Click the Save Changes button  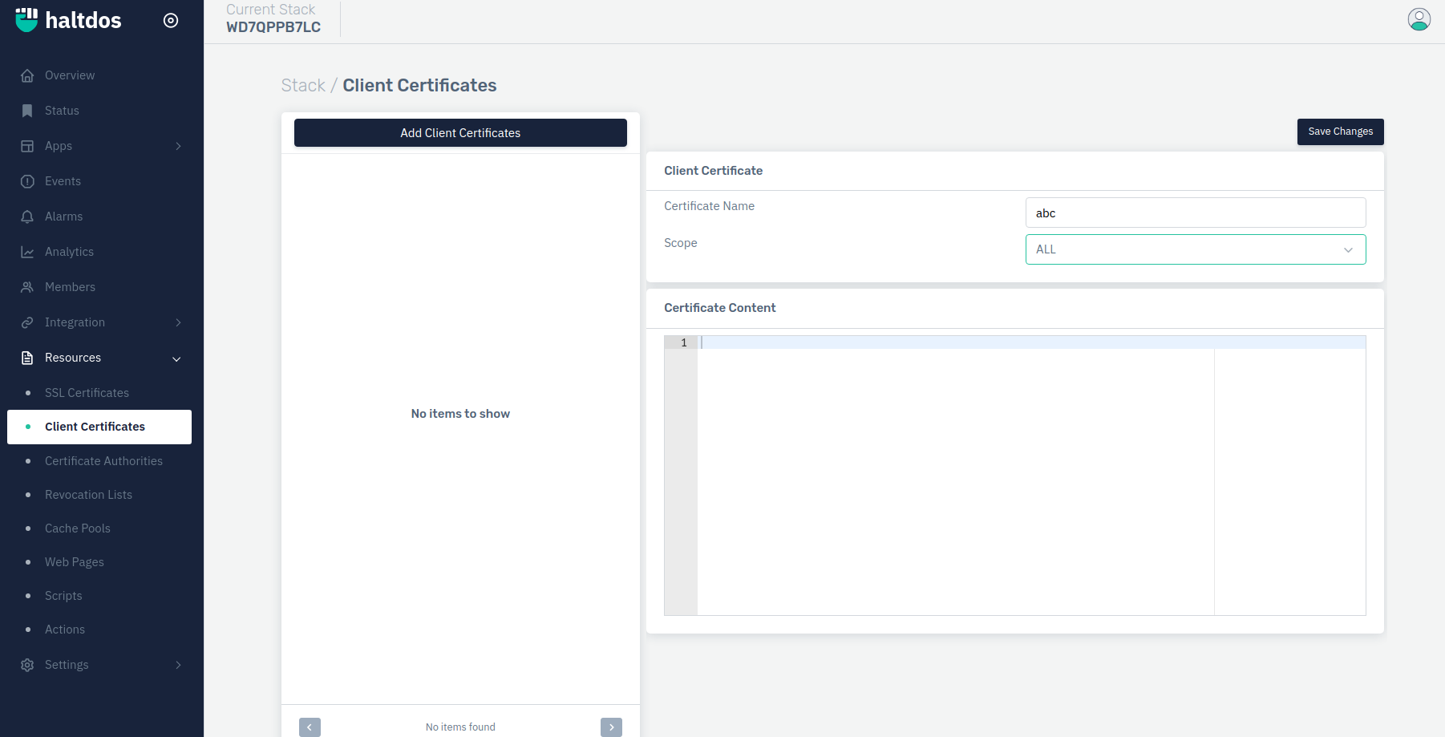point(1340,132)
